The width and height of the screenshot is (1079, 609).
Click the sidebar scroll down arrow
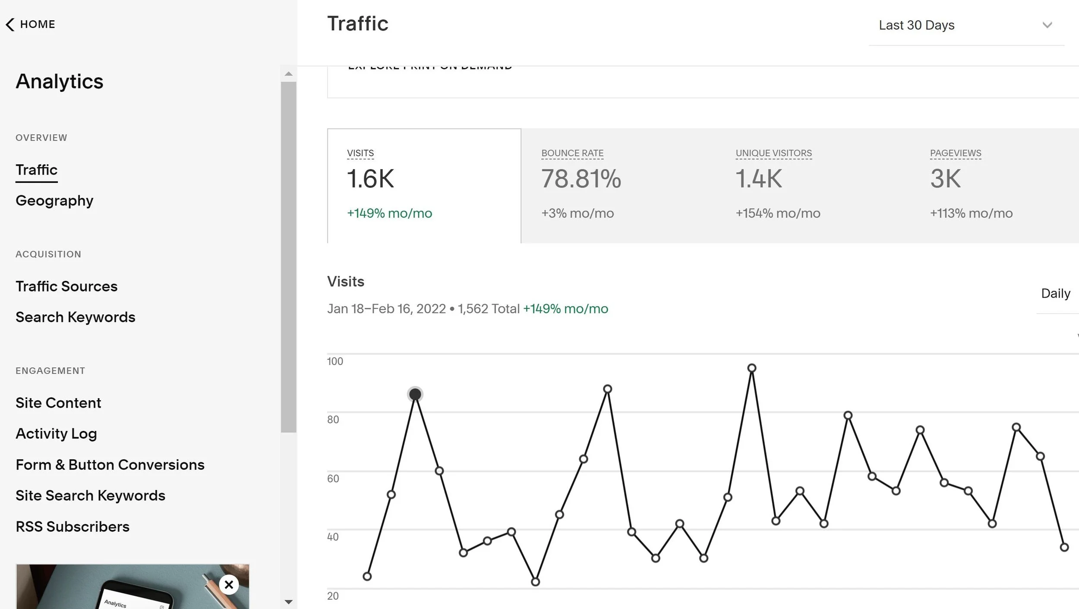click(x=289, y=602)
